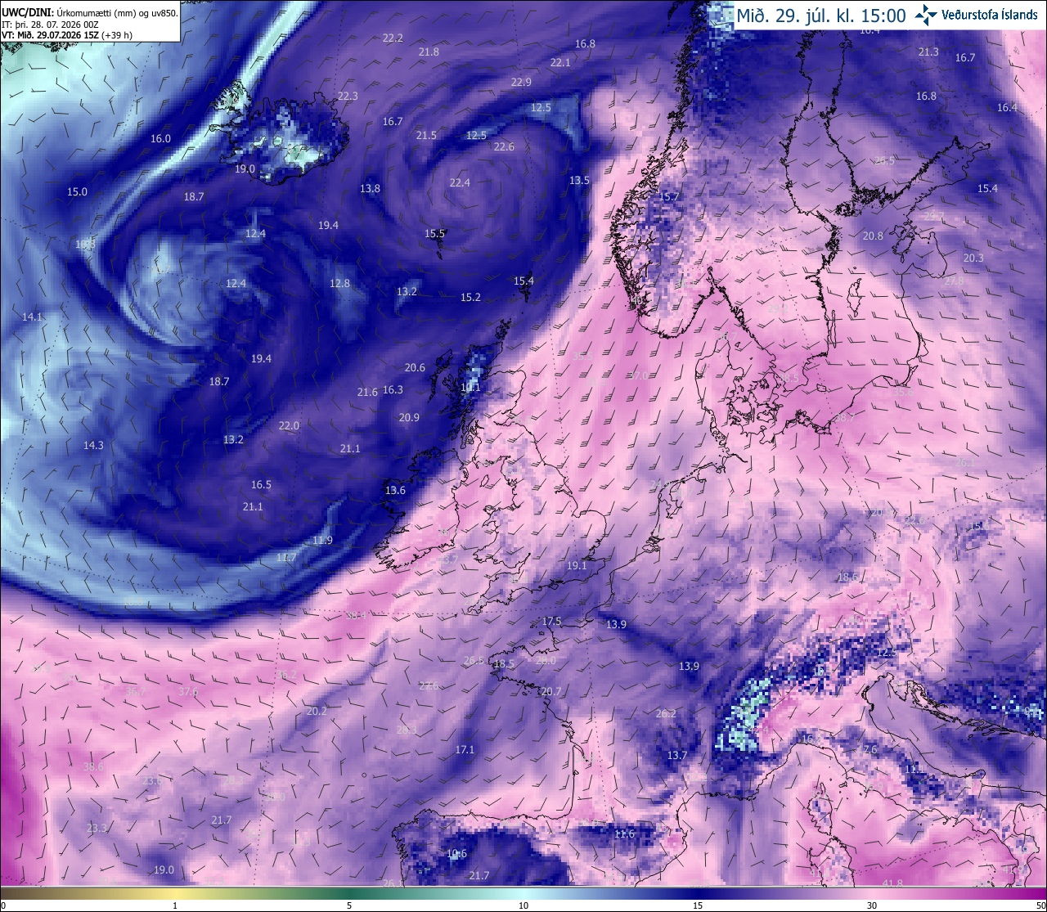Click the 5 tick on the color scale
The image size is (1047, 912).
(x=349, y=905)
